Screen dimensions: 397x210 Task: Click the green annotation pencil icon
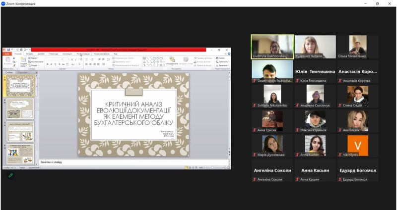click(10, 175)
